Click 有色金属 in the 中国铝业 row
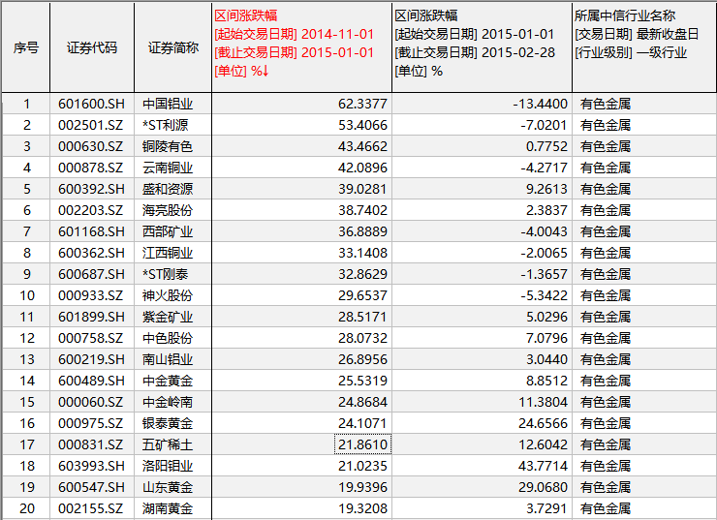 pyautogui.click(x=606, y=104)
